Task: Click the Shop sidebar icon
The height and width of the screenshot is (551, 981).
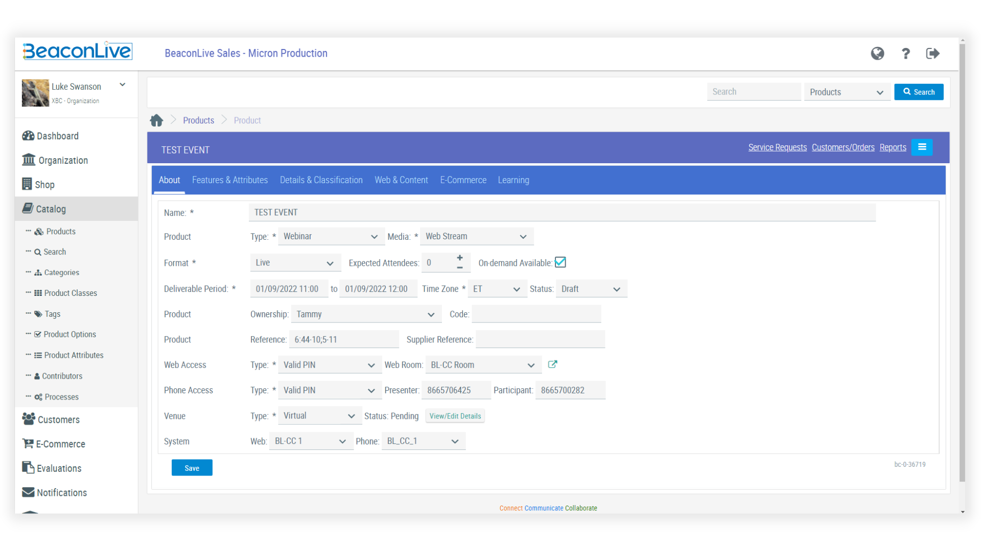Action: pos(27,184)
